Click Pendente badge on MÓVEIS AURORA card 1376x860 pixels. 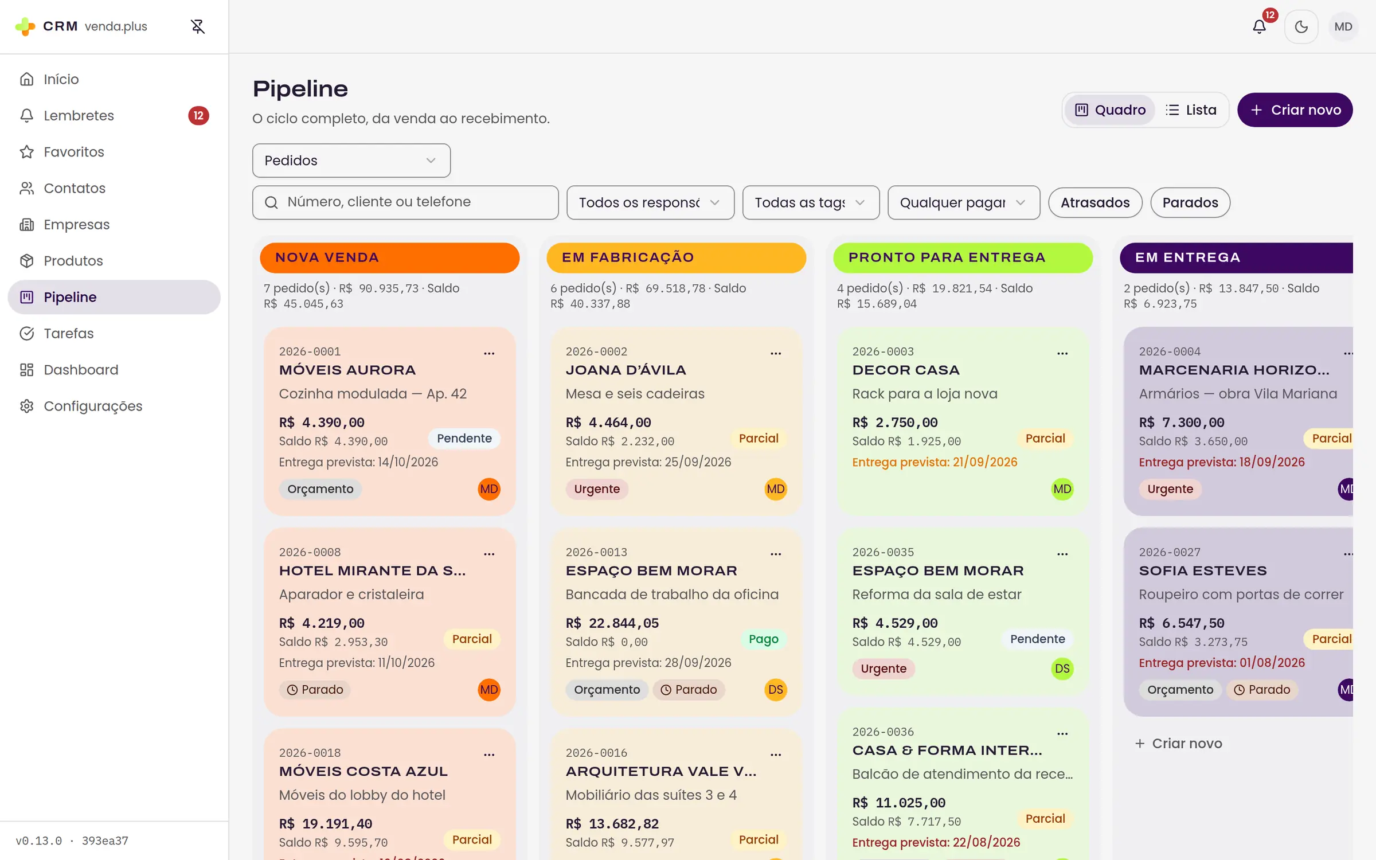[464, 438]
